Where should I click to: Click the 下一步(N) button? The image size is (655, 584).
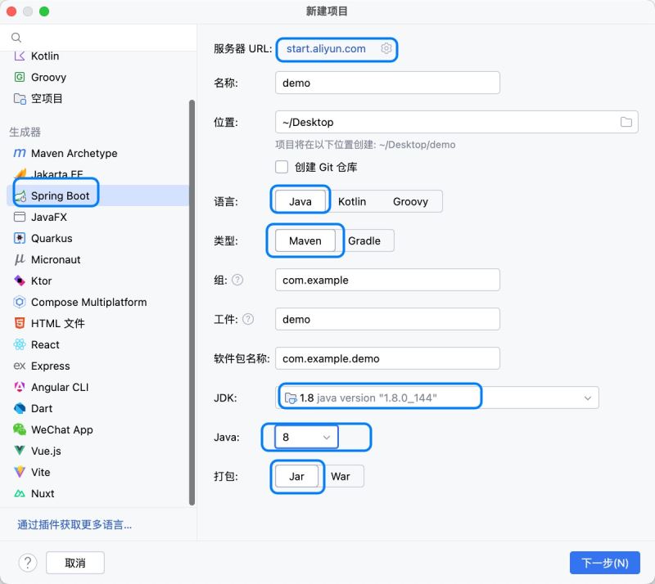604,563
